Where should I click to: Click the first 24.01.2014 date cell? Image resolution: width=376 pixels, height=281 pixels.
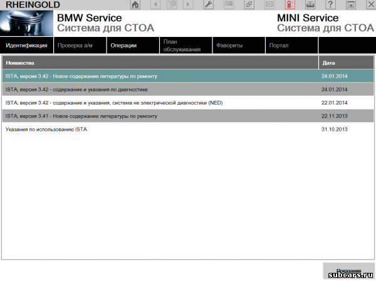pyautogui.click(x=334, y=76)
